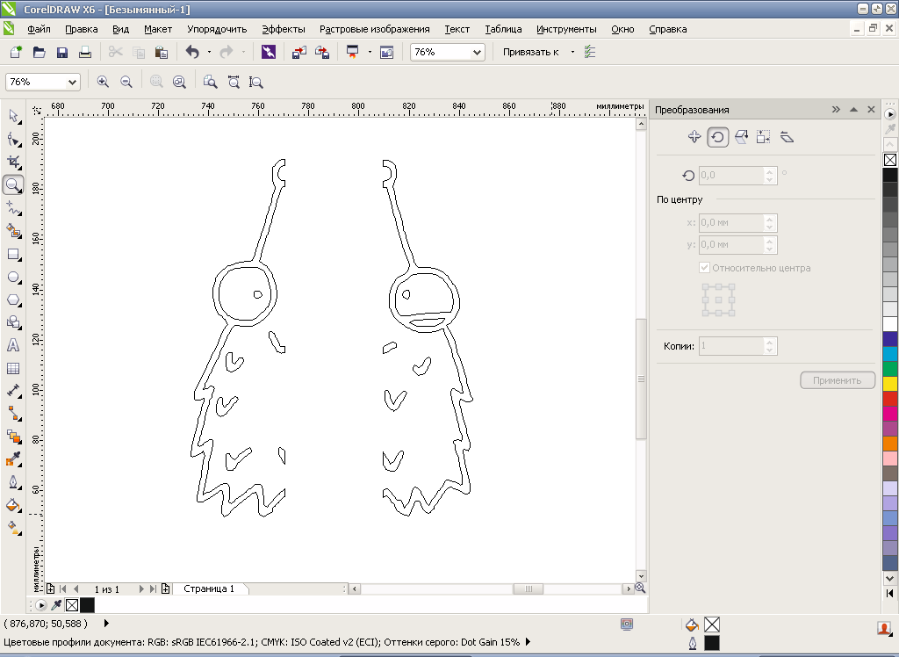Select the Fill bucket tool
Screen dimensions: 899x657
[13, 505]
